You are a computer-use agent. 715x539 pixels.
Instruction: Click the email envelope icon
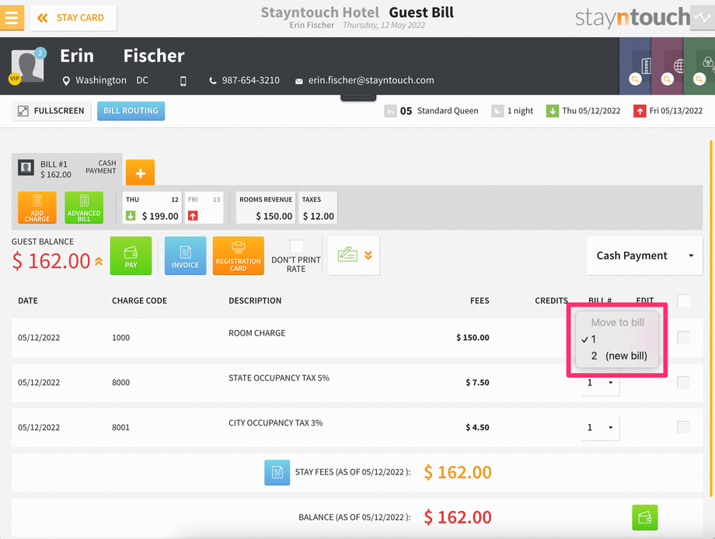[298, 81]
